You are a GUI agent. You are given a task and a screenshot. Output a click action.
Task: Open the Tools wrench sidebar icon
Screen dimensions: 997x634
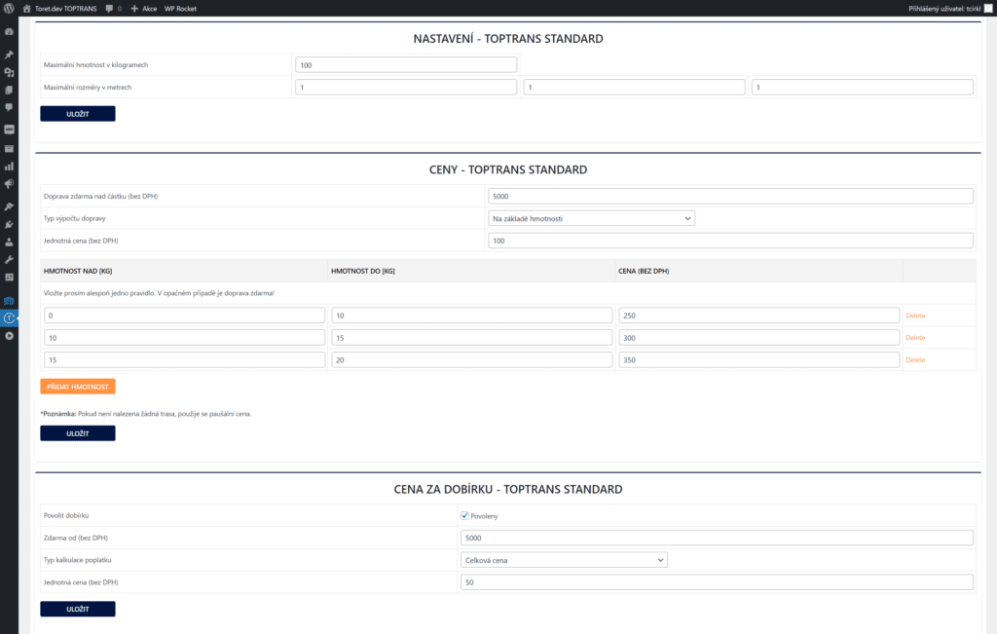point(9,259)
